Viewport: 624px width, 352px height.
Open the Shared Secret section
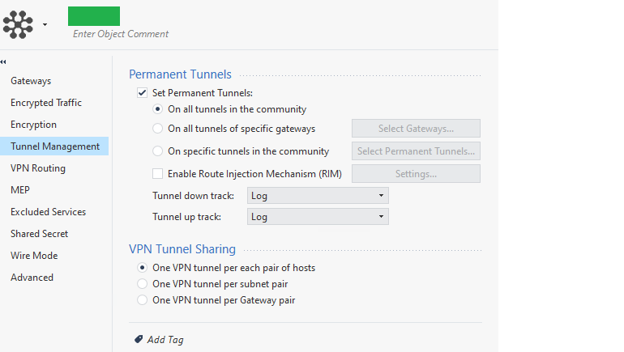(40, 234)
